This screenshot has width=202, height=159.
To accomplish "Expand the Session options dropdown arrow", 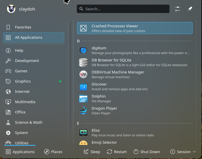I will (194, 152).
